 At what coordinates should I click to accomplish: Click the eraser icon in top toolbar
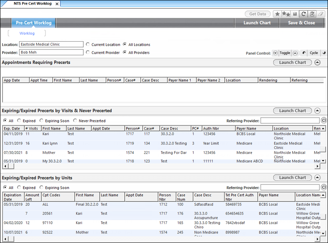coord(320,14)
